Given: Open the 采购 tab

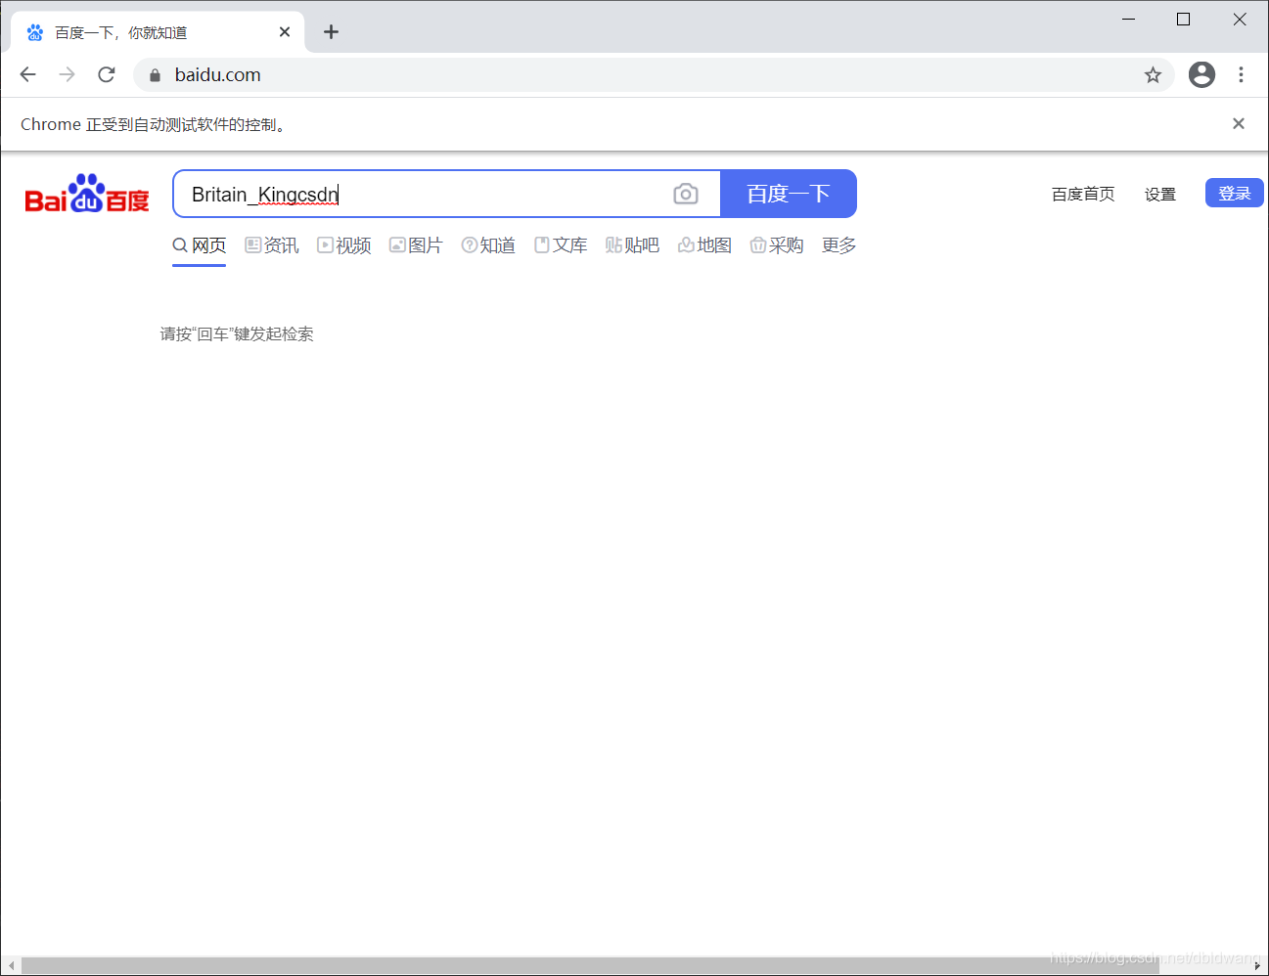Looking at the screenshot, I should point(777,245).
